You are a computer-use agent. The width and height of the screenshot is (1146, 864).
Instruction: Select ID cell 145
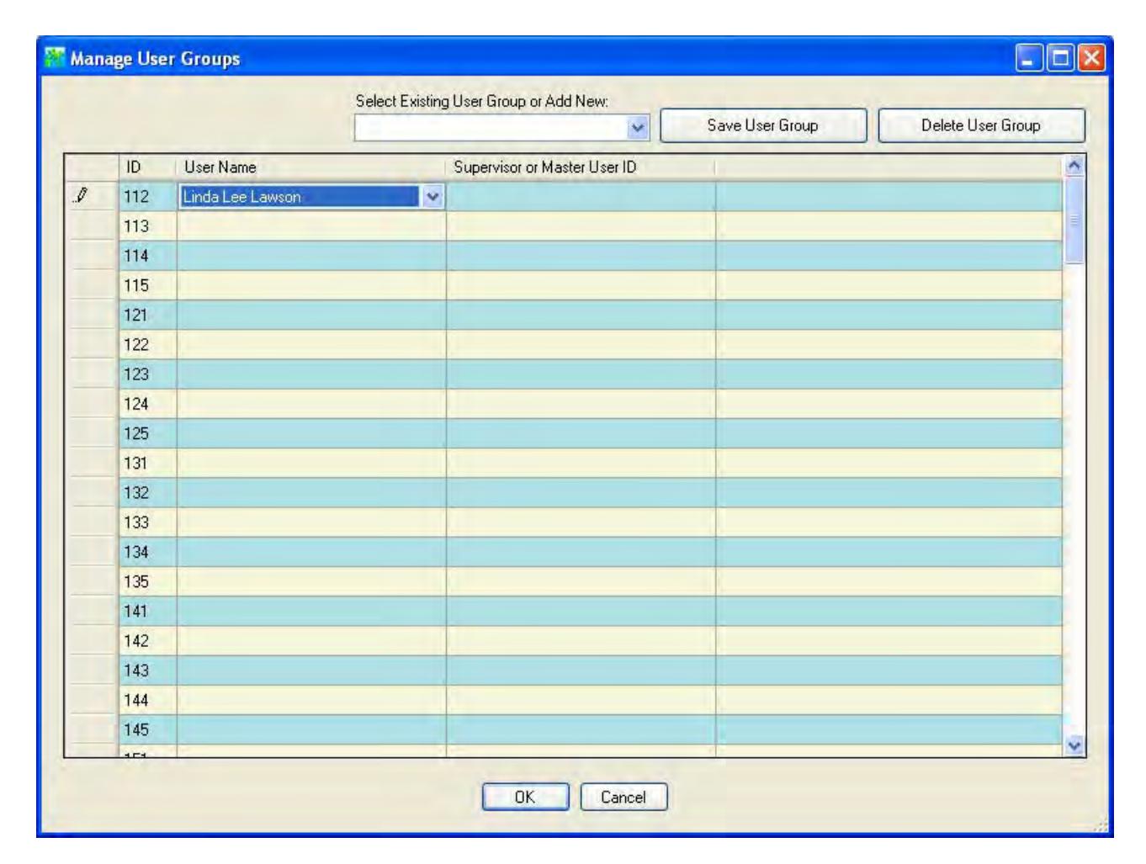147,729
